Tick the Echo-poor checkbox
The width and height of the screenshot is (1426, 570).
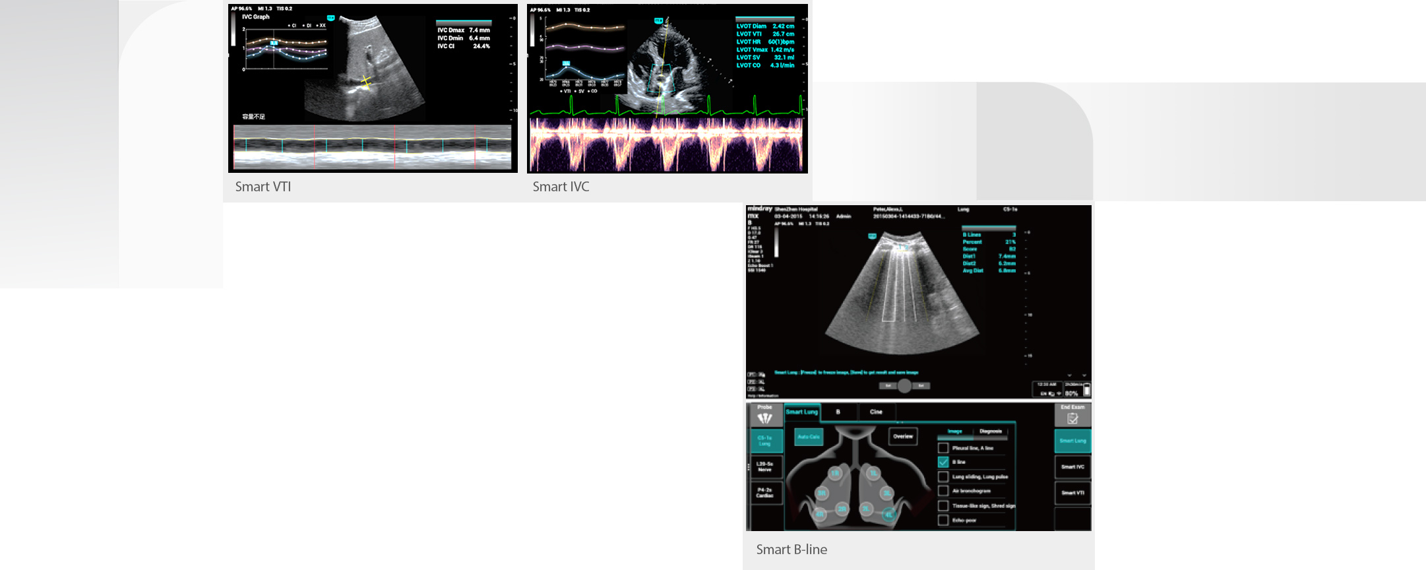pos(943,520)
